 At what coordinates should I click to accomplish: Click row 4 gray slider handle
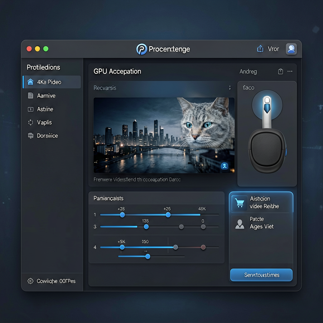tap(175, 247)
